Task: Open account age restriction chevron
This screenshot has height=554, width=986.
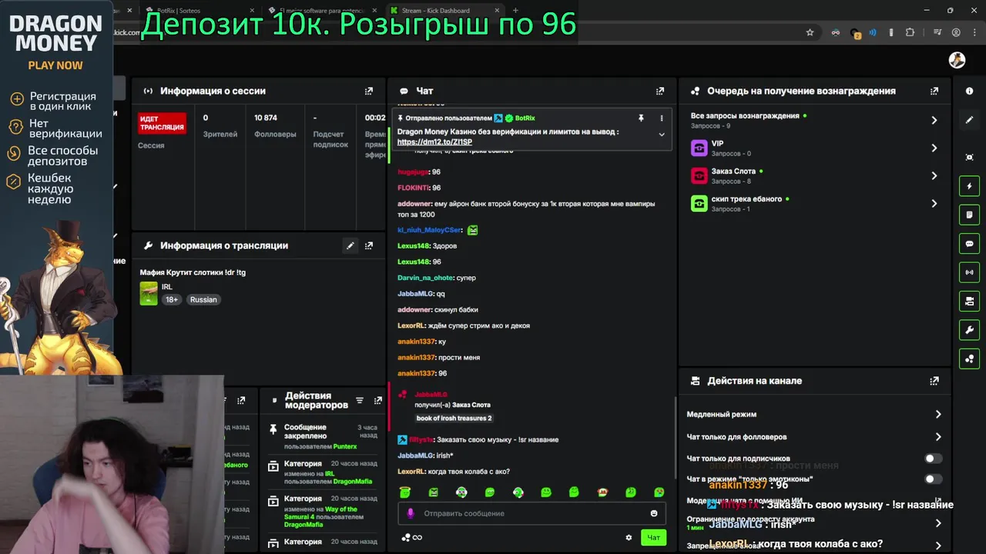Action: [937, 523]
